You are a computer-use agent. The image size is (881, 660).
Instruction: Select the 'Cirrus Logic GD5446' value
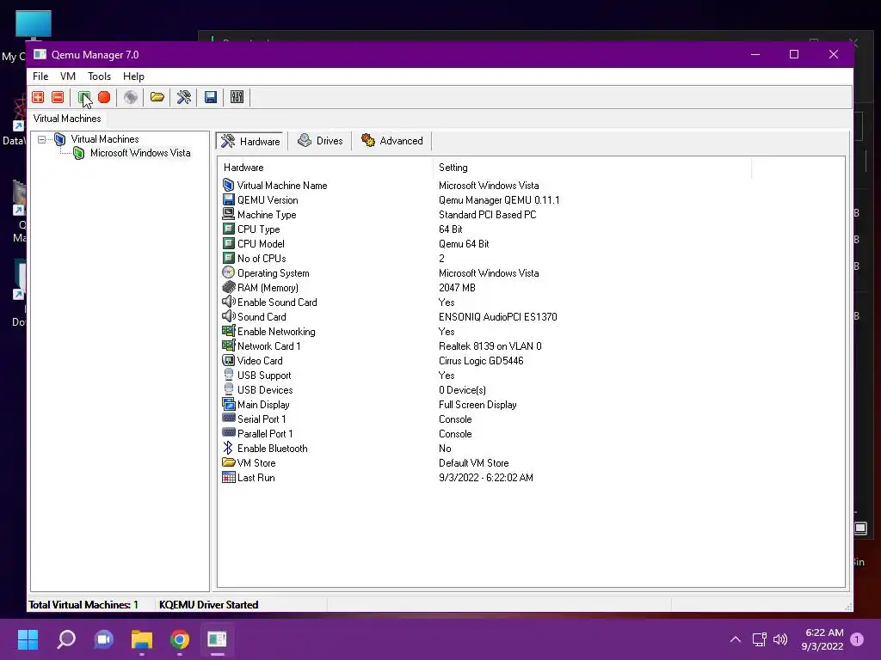point(481,360)
